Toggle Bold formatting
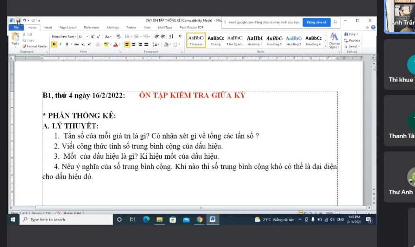 (54, 45)
